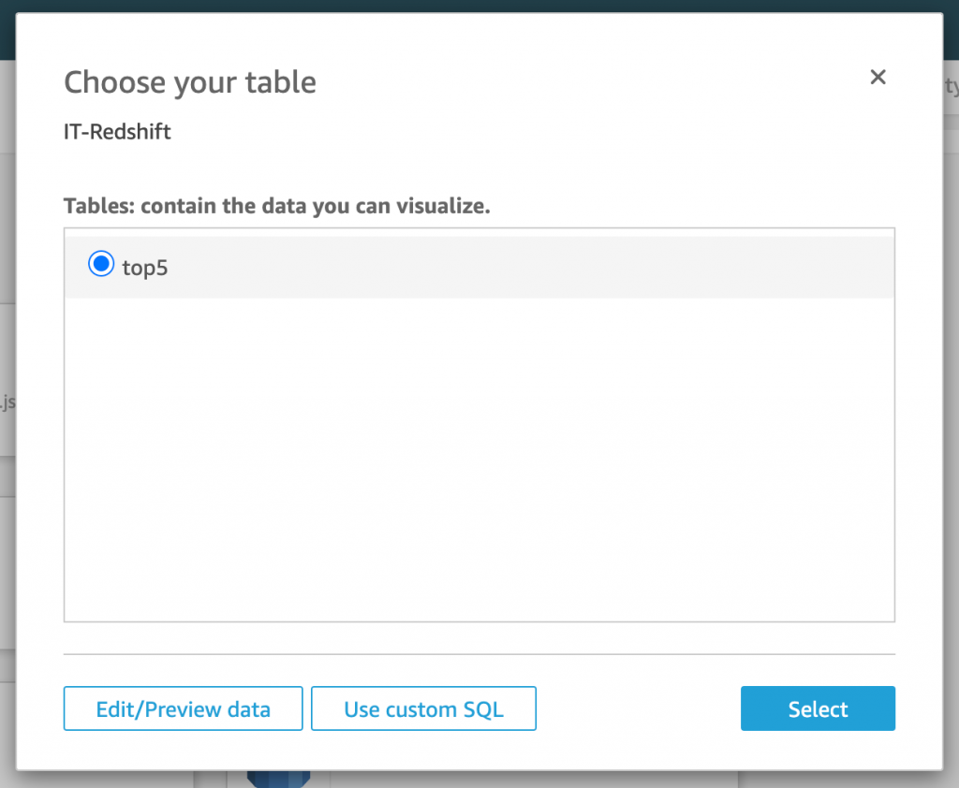Click the Choose your table heading
This screenshot has height=788, width=959.
190,82
